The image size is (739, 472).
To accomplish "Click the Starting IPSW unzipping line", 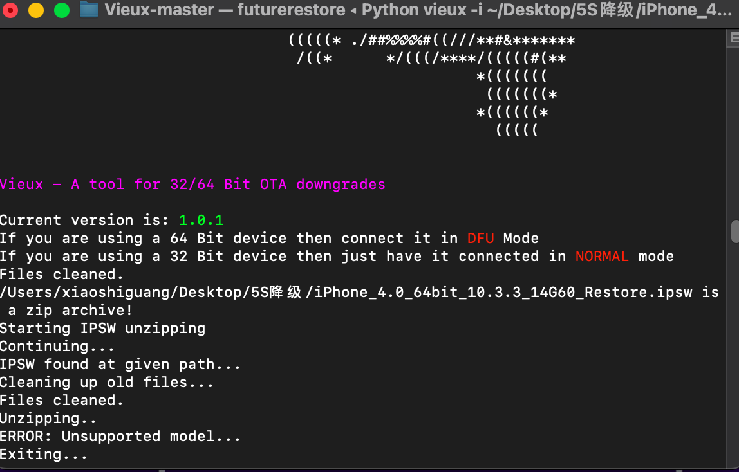I will (102, 329).
